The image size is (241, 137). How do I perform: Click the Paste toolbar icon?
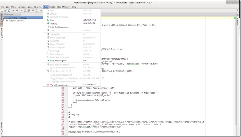[28, 10]
